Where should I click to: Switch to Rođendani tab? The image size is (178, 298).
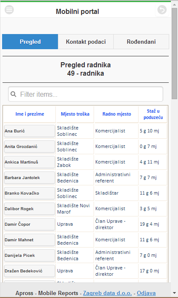click(x=141, y=42)
